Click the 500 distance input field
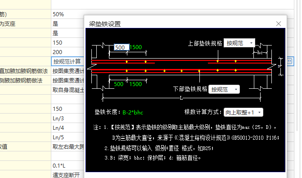 point(122,47)
